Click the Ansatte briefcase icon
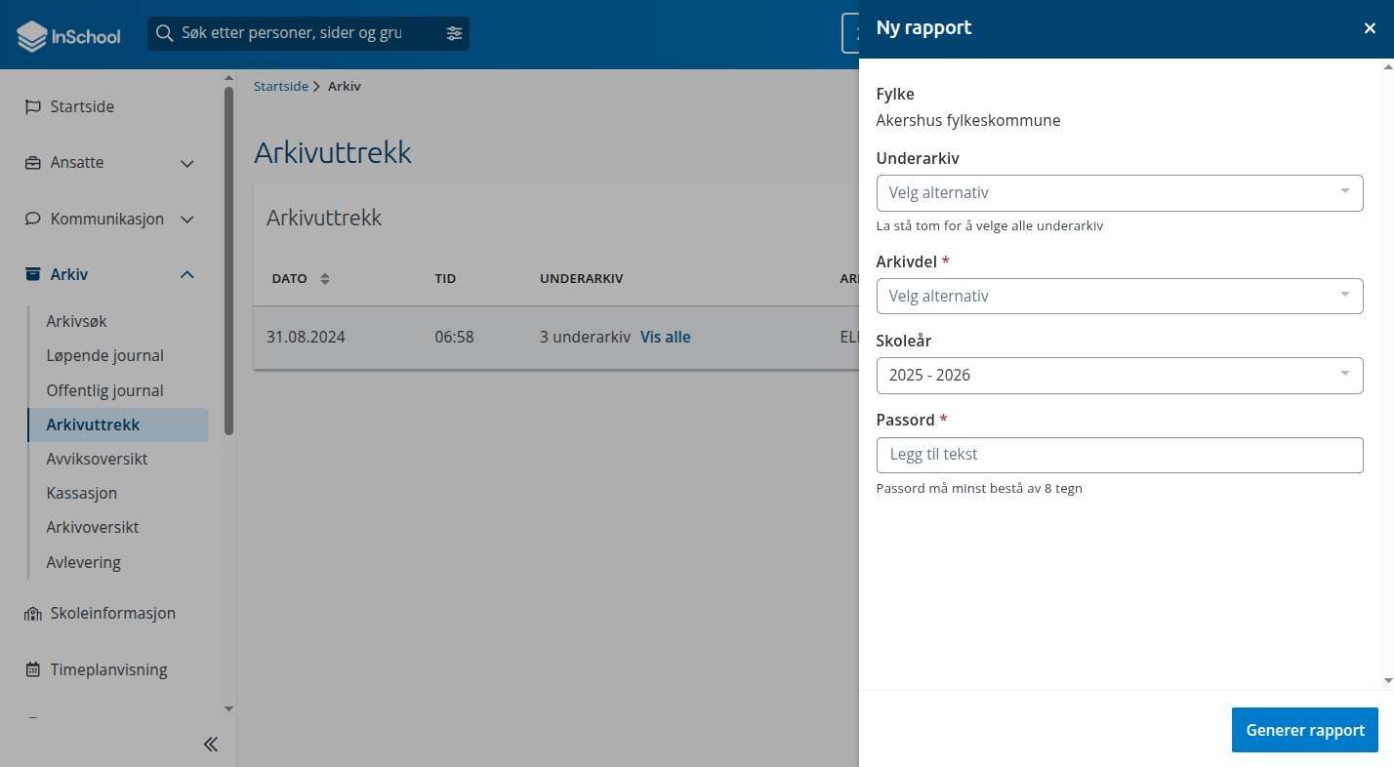The image size is (1394, 767). coord(33,163)
